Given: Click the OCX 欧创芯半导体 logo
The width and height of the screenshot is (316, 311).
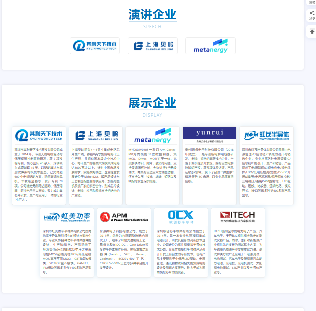Looking at the screenshot, I should click(x=181, y=217).
